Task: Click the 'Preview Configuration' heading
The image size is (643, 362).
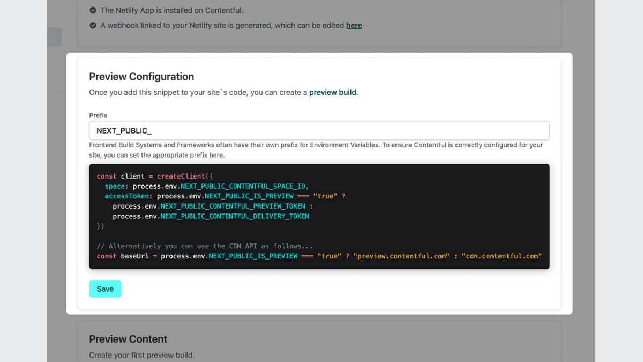Action: [x=141, y=77]
